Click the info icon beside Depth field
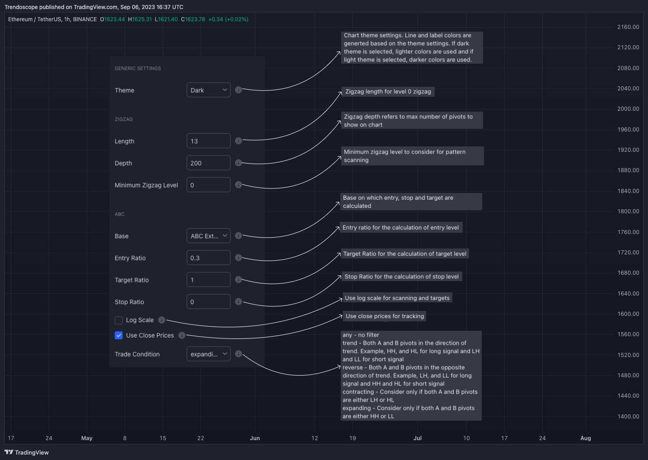648x460 pixels. pos(239,163)
